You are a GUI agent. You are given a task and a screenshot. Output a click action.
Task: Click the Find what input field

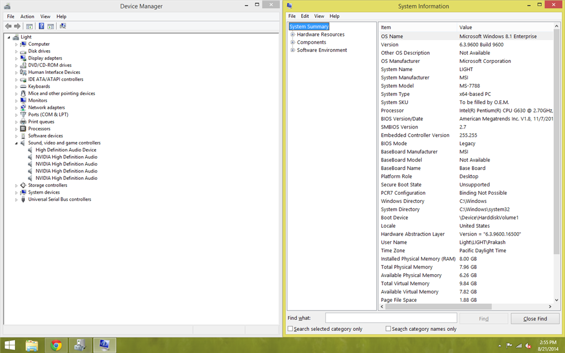(391, 318)
